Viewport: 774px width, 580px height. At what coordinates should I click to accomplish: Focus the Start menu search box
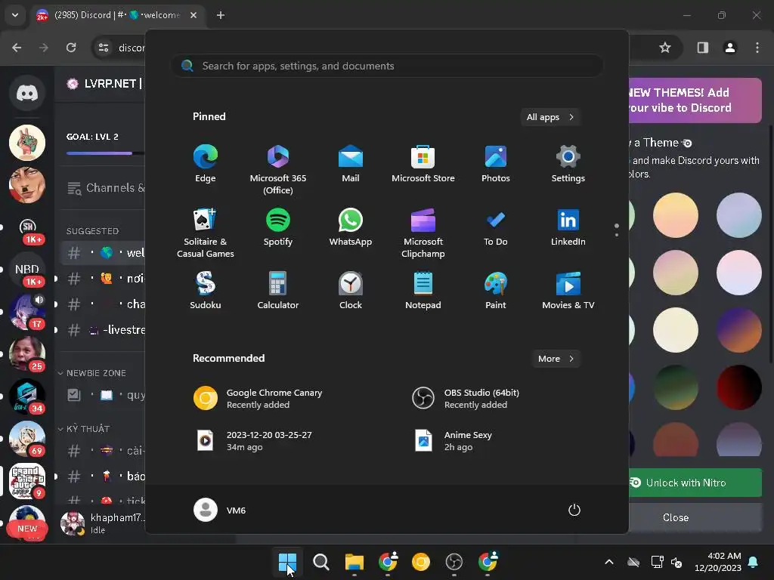pyautogui.click(x=387, y=66)
